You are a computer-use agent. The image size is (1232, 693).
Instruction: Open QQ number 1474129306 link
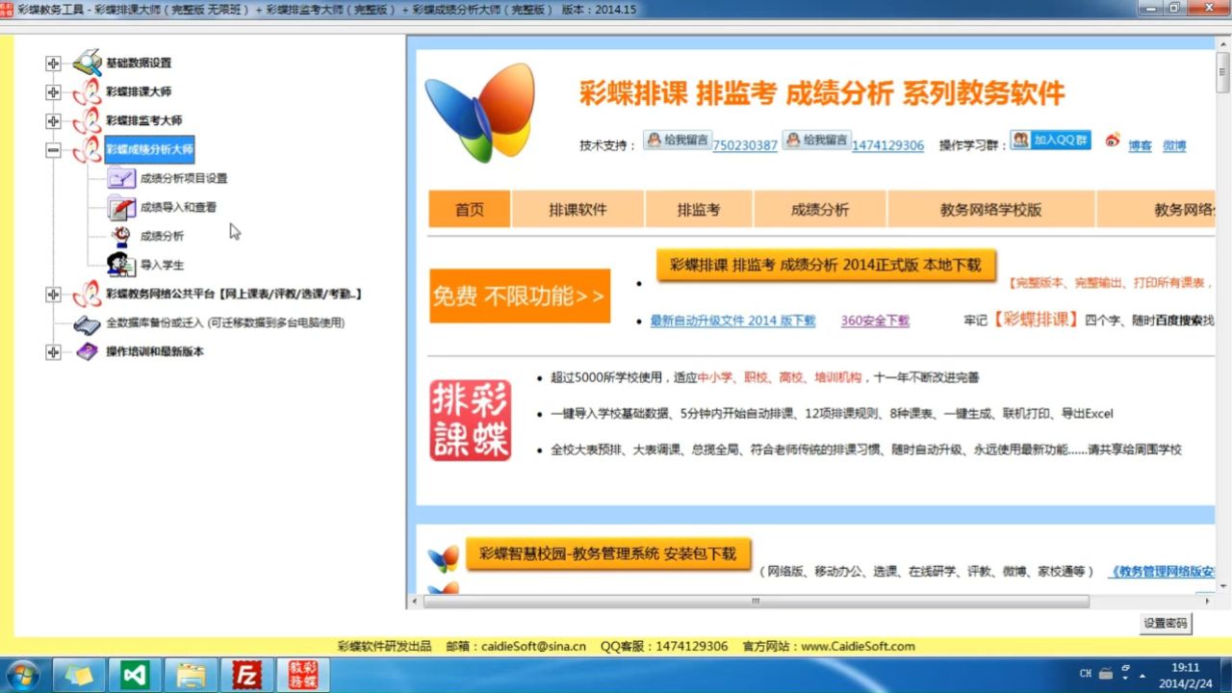pos(887,145)
